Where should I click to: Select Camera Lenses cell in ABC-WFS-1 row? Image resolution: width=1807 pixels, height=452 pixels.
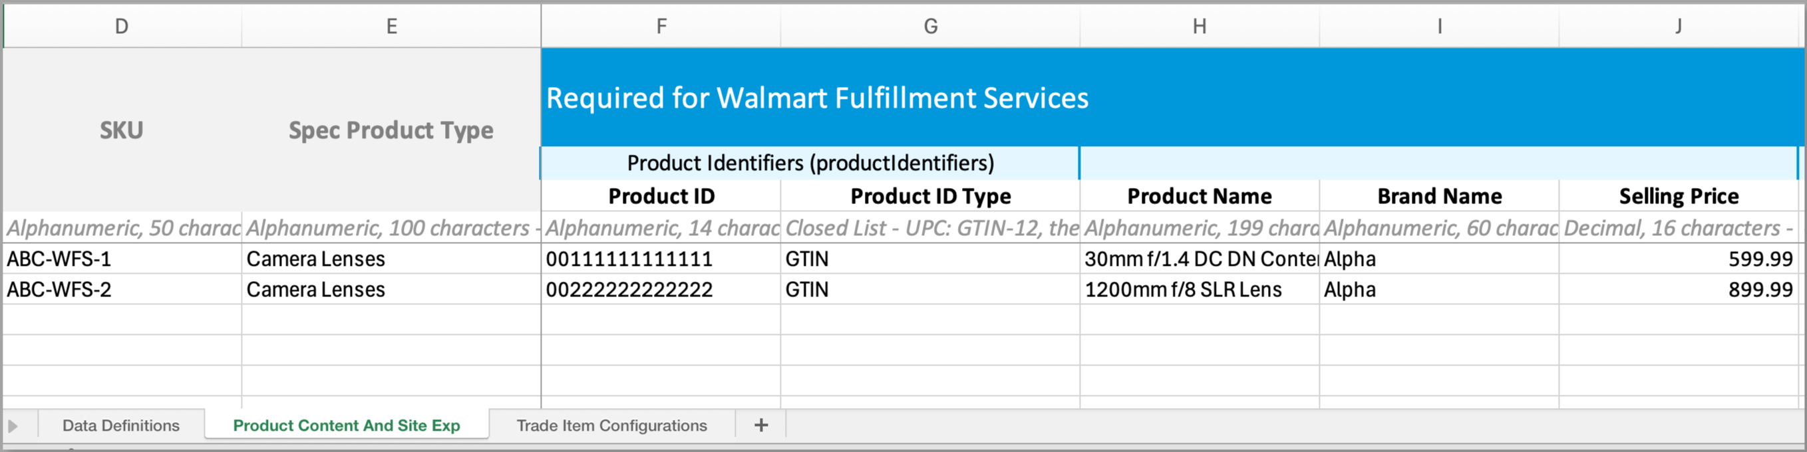pyautogui.click(x=391, y=259)
